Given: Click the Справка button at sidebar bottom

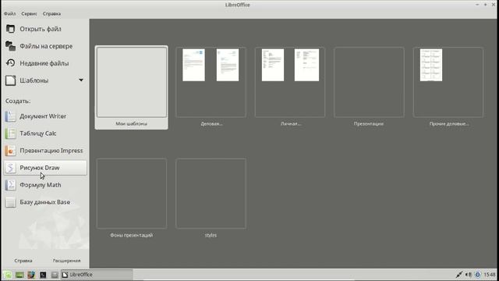Looking at the screenshot, I should tap(23, 261).
